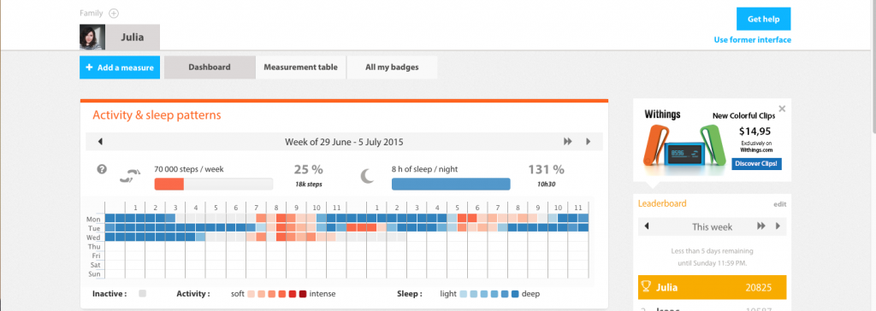Click the darkest intense activity swatch
This screenshot has height=311, width=876.
302,294
